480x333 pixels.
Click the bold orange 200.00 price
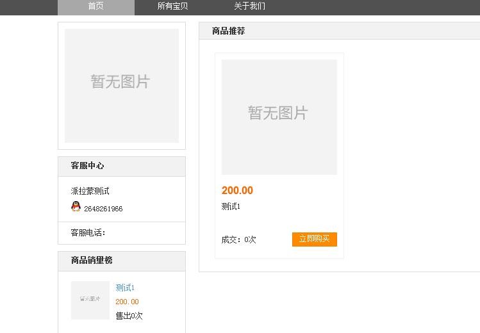[x=237, y=190]
